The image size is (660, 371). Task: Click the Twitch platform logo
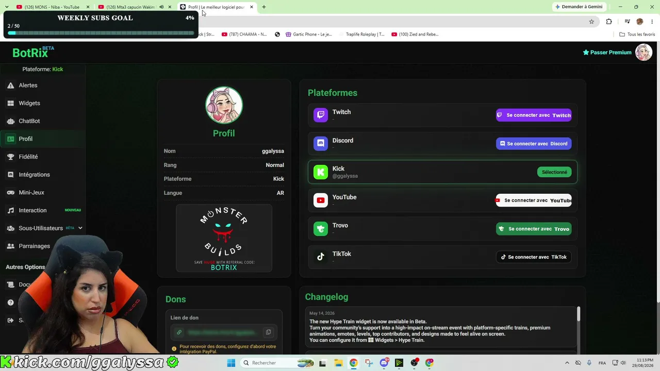(x=321, y=115)
